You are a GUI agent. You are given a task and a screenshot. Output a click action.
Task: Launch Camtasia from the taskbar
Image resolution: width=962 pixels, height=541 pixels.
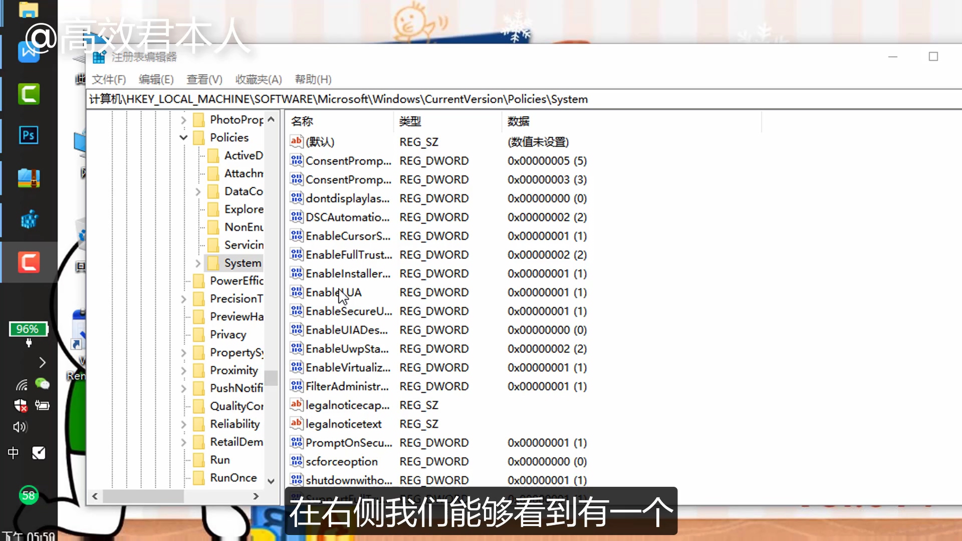tap(29, 94)
